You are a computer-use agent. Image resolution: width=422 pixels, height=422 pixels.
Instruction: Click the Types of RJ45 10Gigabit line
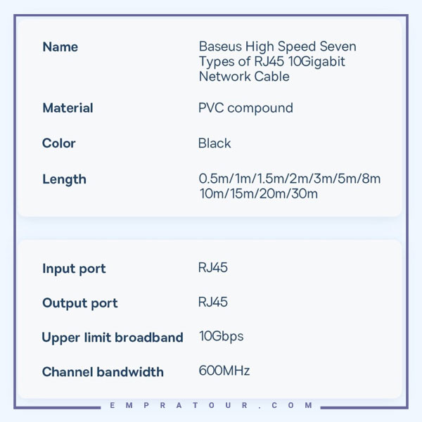pos(271,62)
